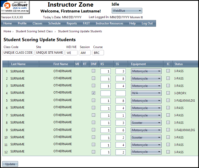199x168 pixels.
Task: Click the SS score field for student 9
Action: tap(121, 130)
